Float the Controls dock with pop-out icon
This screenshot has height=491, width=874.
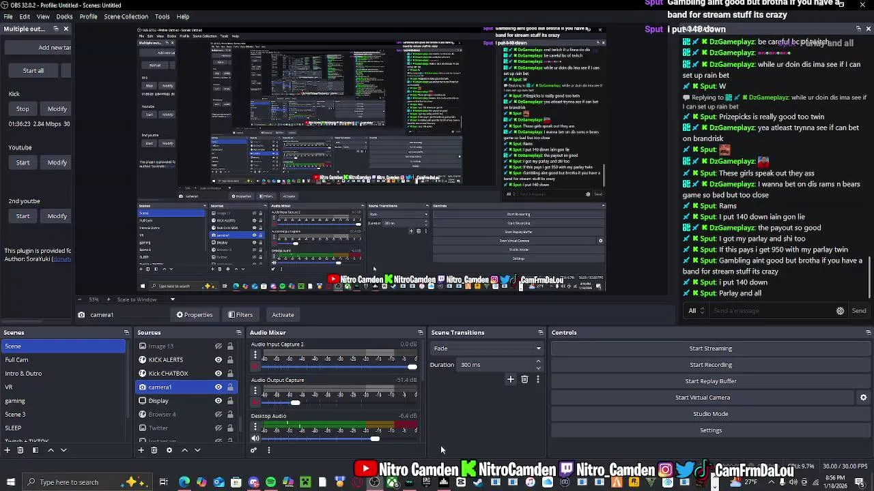click(868, 333)
